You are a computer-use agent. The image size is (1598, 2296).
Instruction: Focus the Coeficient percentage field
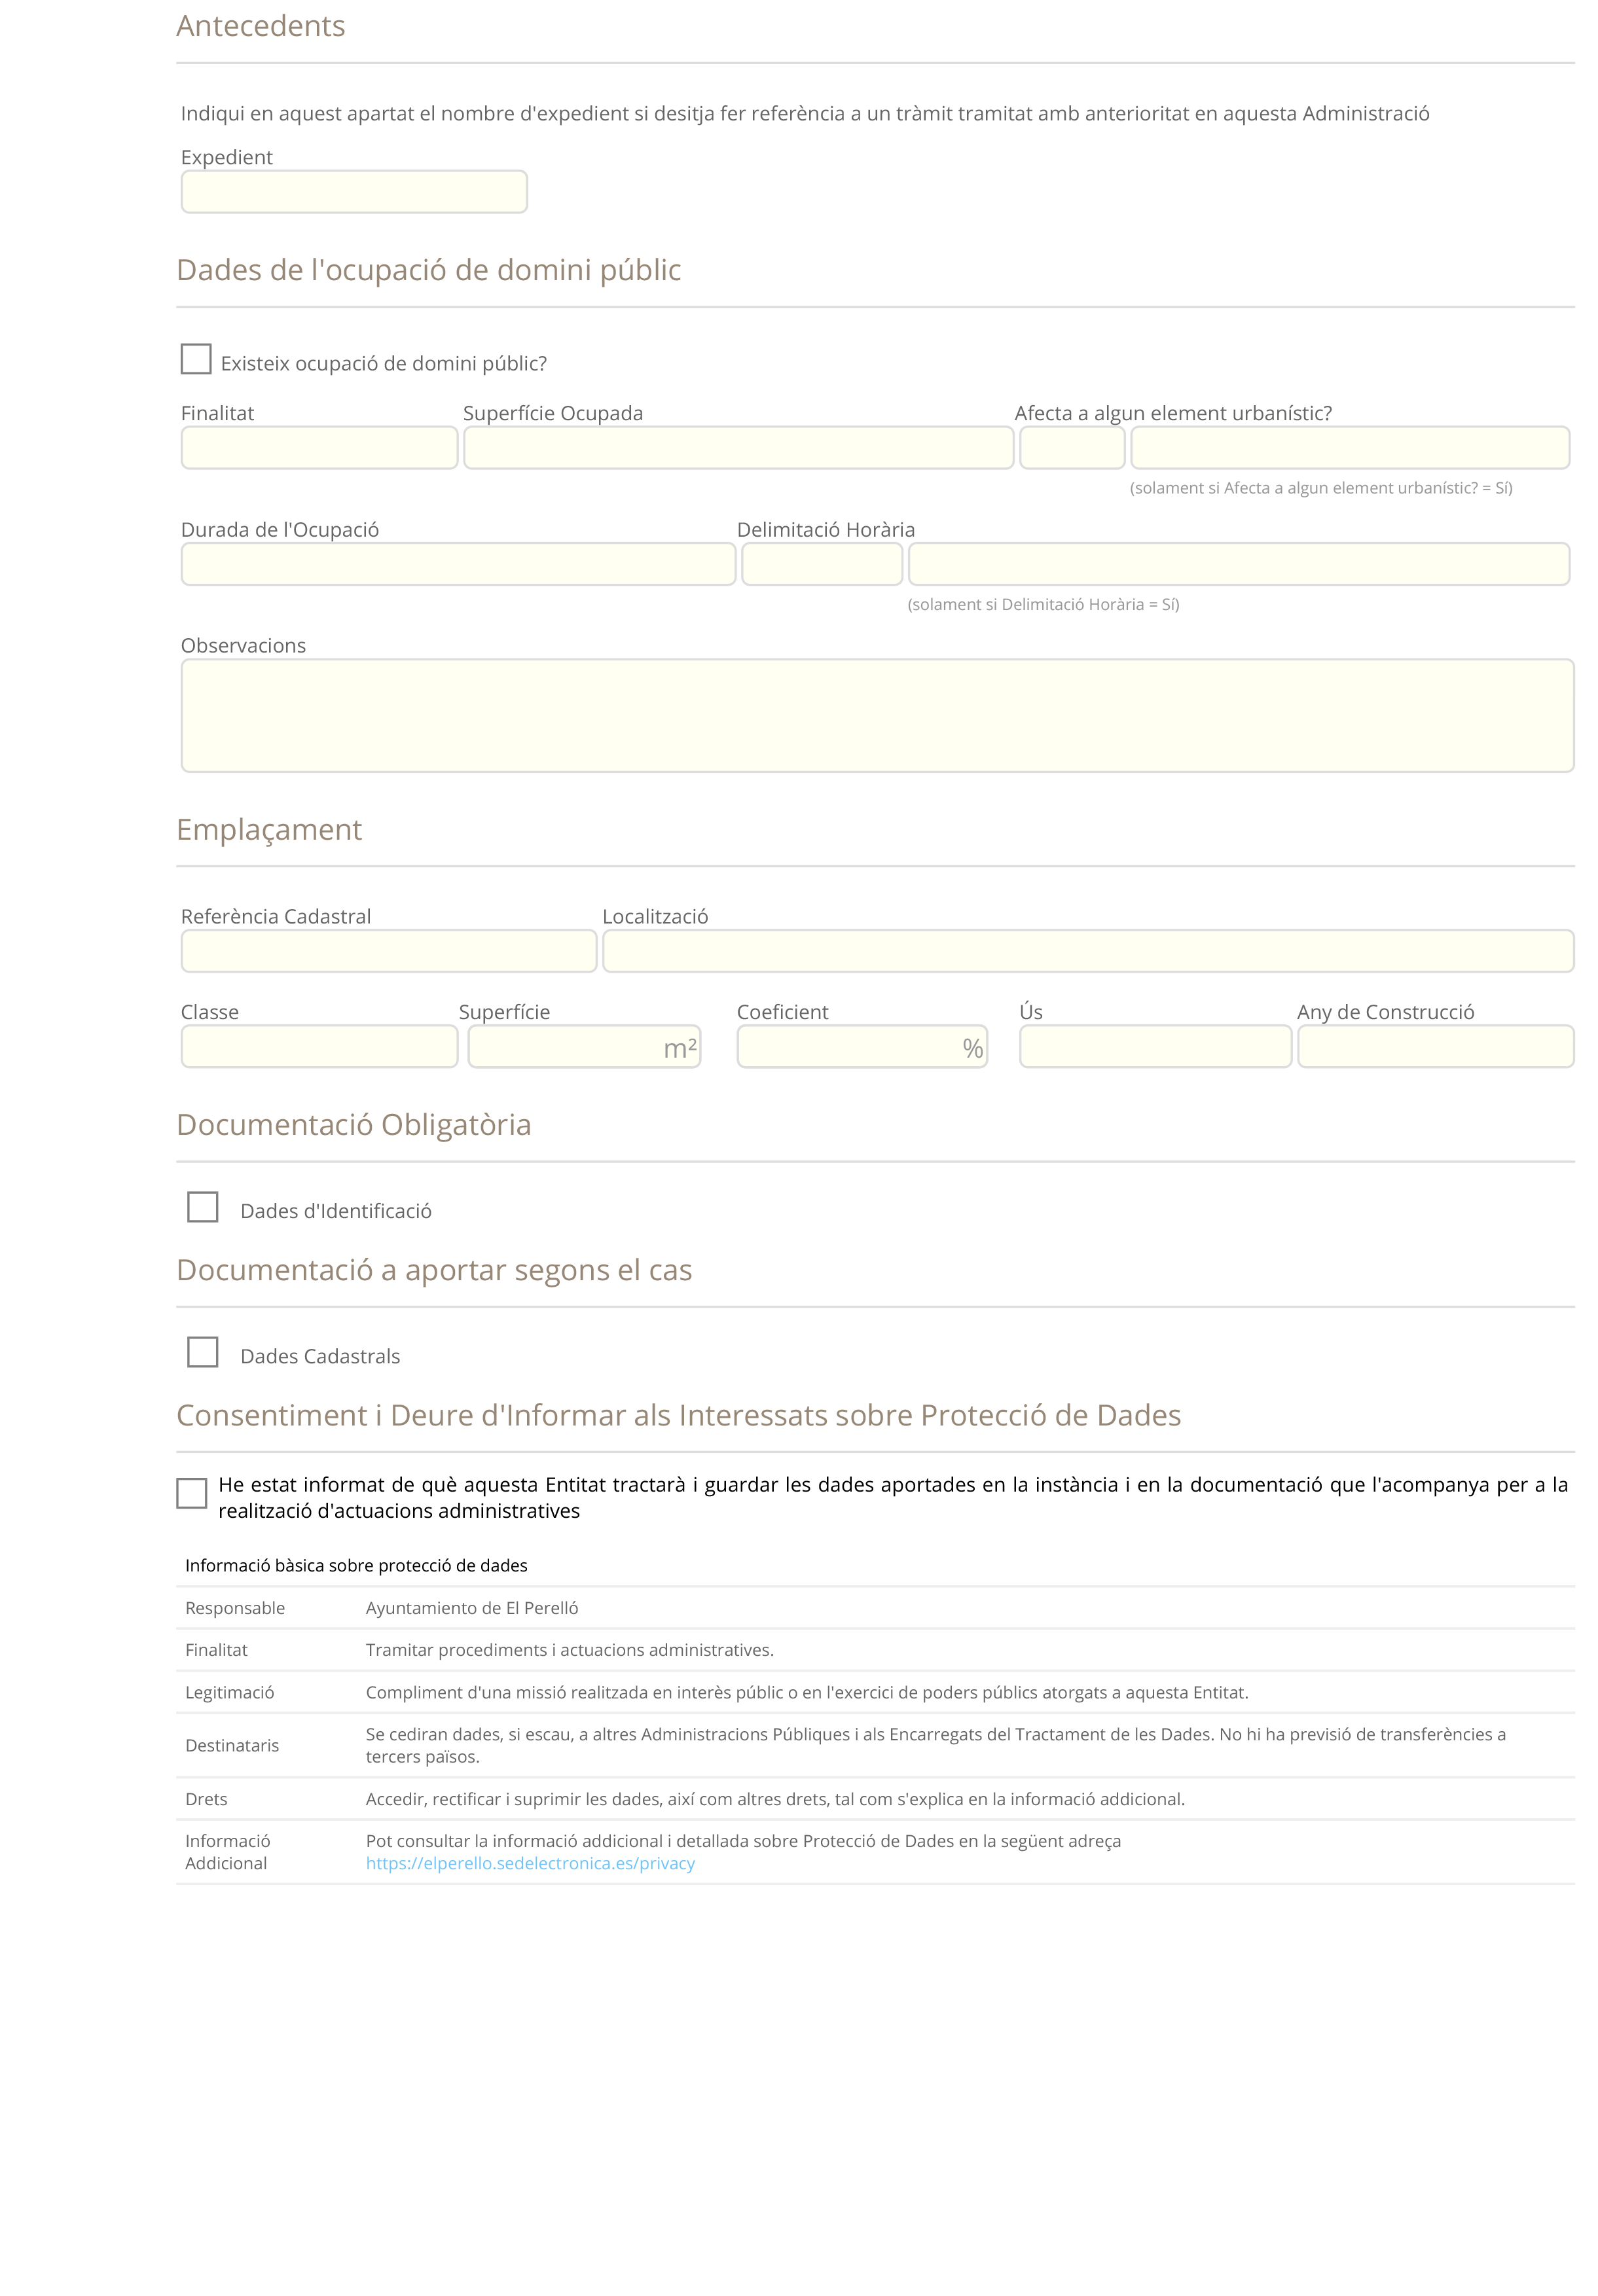pos(862,1047)
